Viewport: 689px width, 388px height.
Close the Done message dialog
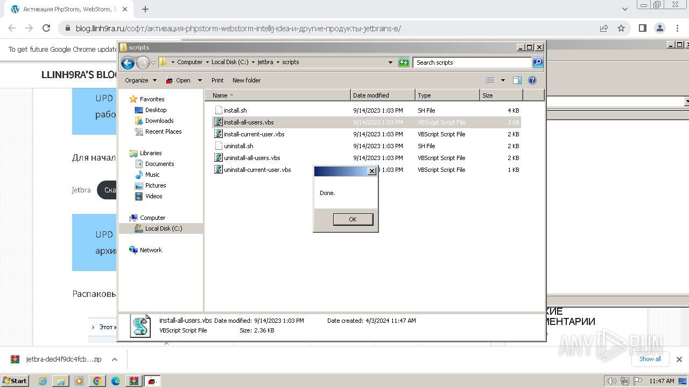tap(371, 171)
